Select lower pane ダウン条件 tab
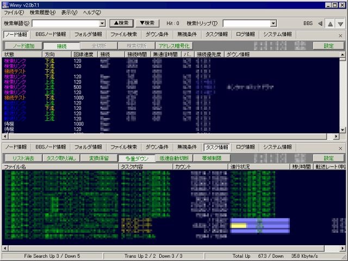Viewport: 348px width, 261px height. (x=157, y=147)
